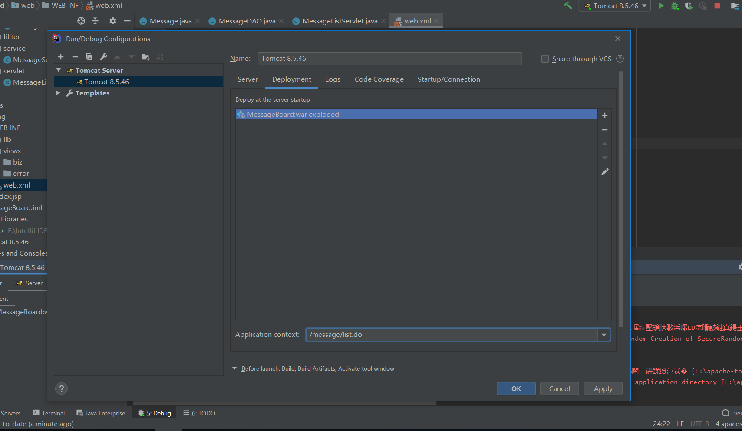Open the Terminal tool window
Image resolution: width=742 pixels, height=431 pixels.
[49, 413]
